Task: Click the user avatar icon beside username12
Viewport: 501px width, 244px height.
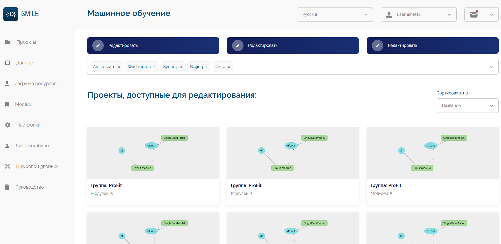Action: (389, 14)
